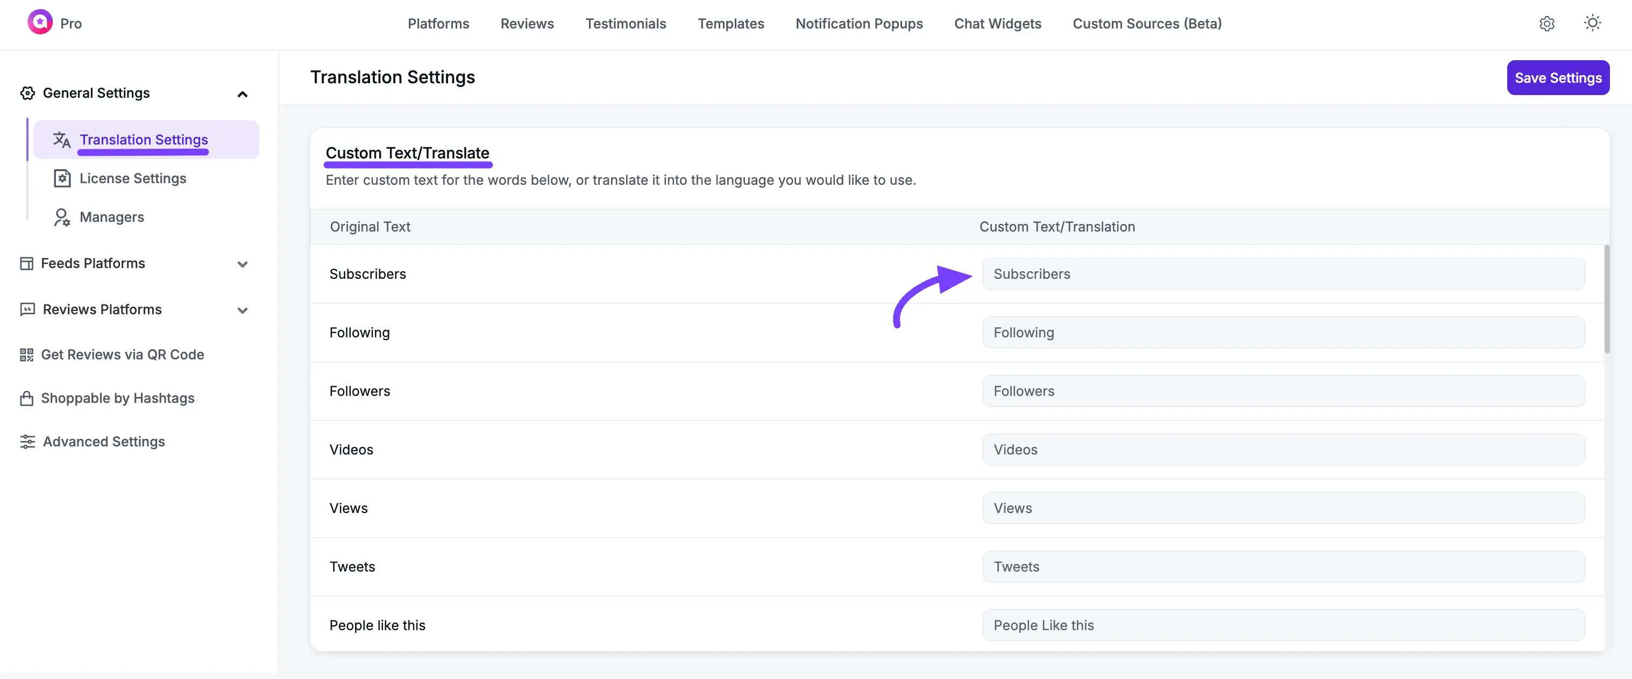The width and height of the screenshot is (1632, 679).
Task: Go to Notification Popups
Action: point(859,24)
